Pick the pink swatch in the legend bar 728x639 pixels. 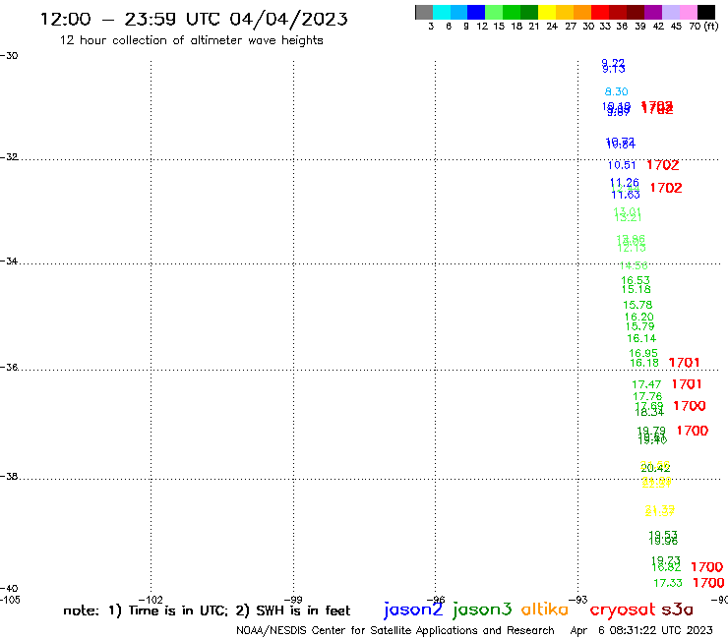pos(688,12)
